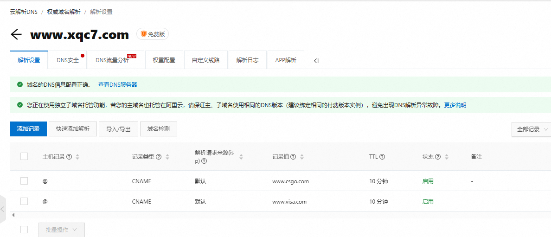
Task: Click help icon next to TTL header
Action: pos(382,157)
